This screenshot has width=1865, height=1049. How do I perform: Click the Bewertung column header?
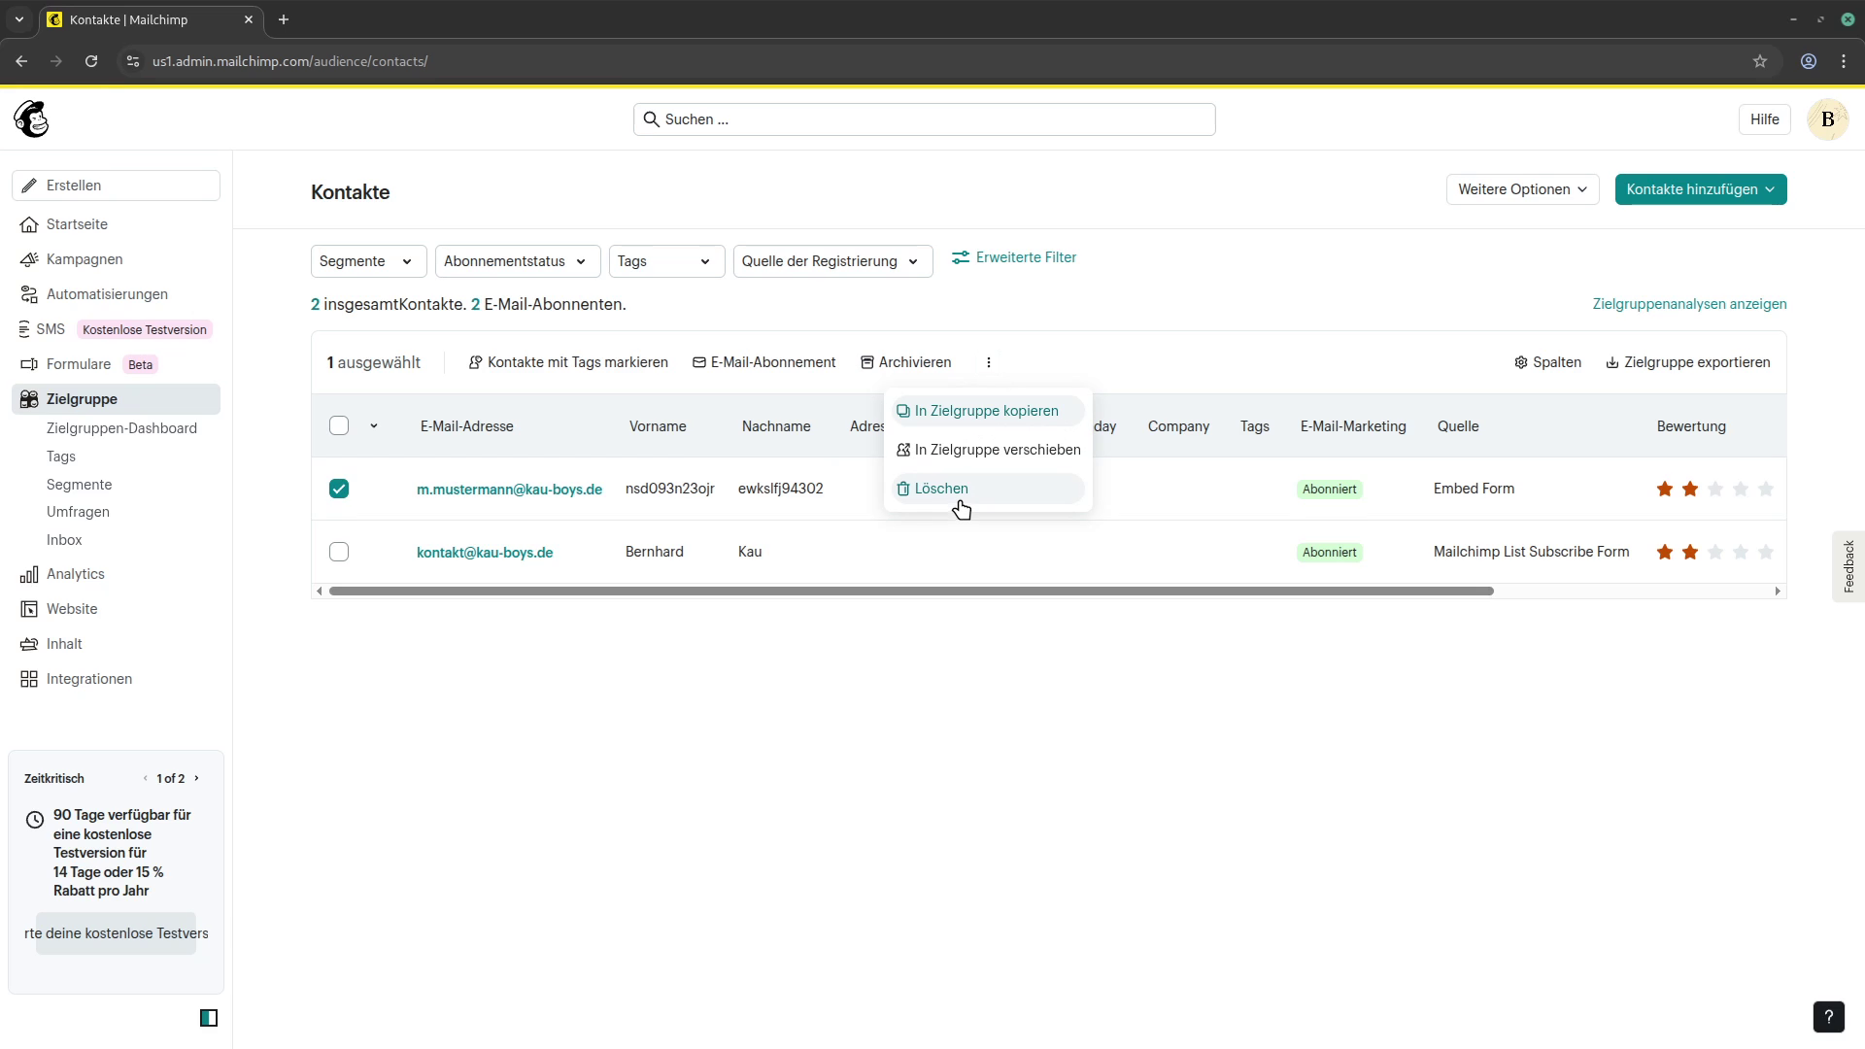click(x=1691, y=426)
